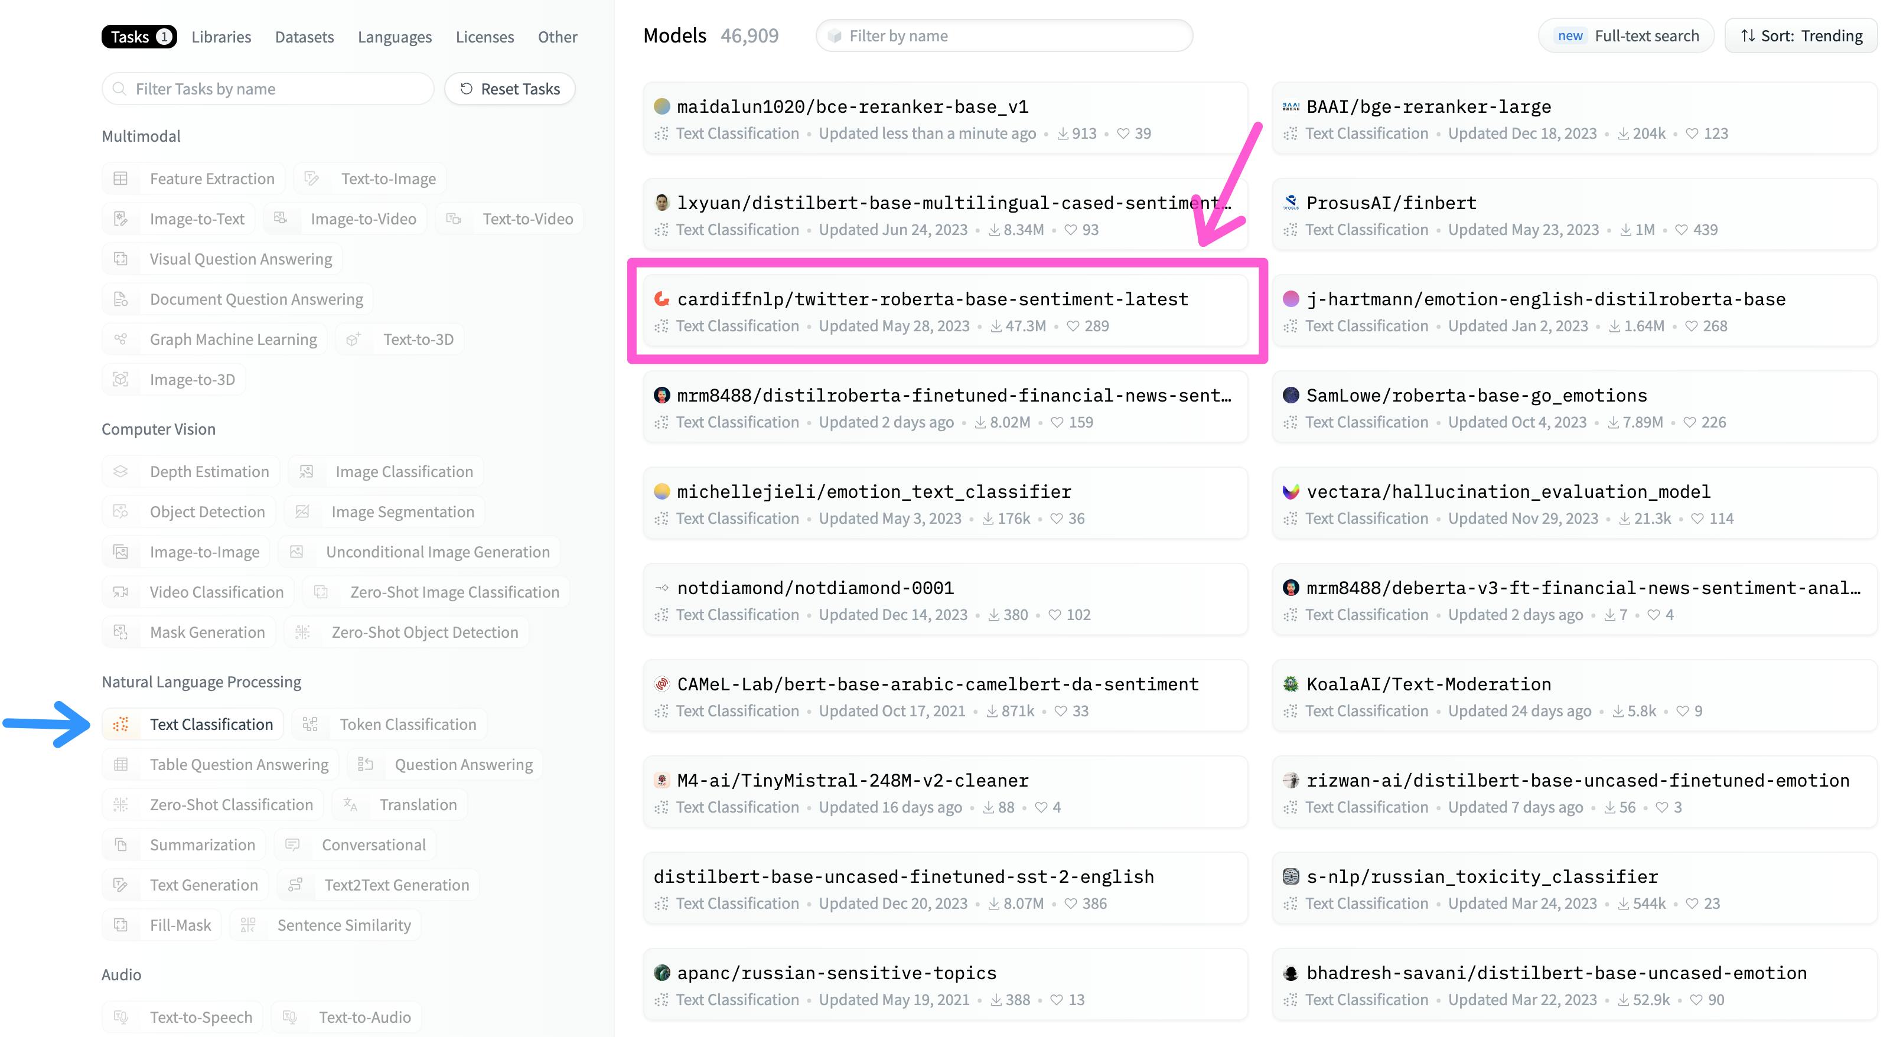Click the Text-to-Speech task icon
This screenshot has height=1037, width=1890.
[x=121, y=1017]
